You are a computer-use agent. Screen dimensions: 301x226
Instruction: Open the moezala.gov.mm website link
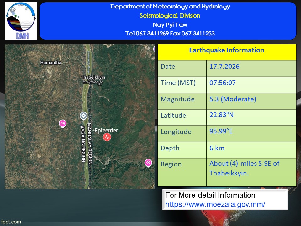click(215, 204)
